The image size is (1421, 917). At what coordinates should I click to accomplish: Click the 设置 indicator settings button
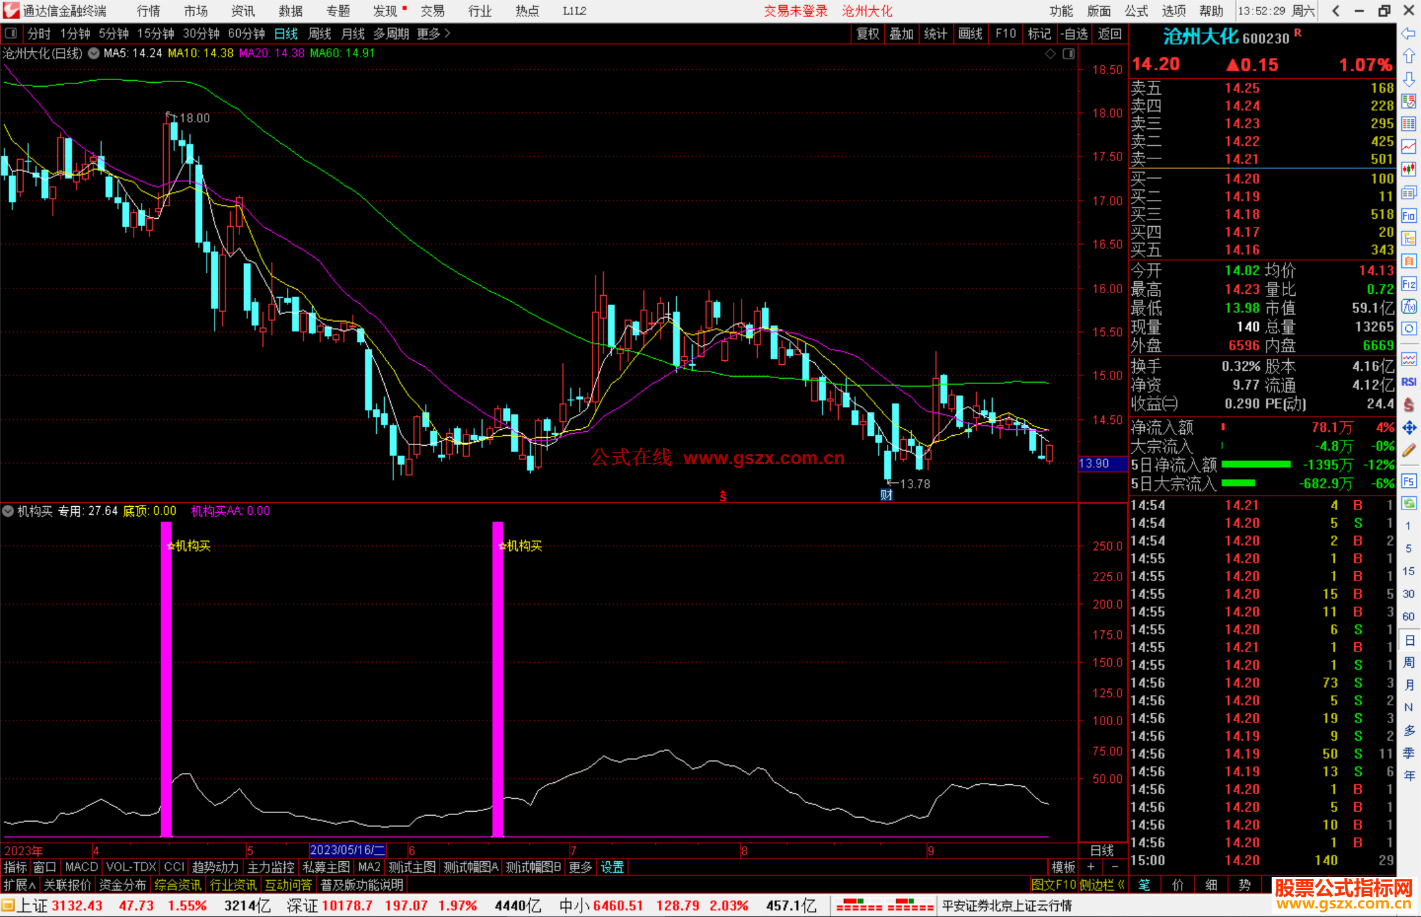[x=612, y=867]
